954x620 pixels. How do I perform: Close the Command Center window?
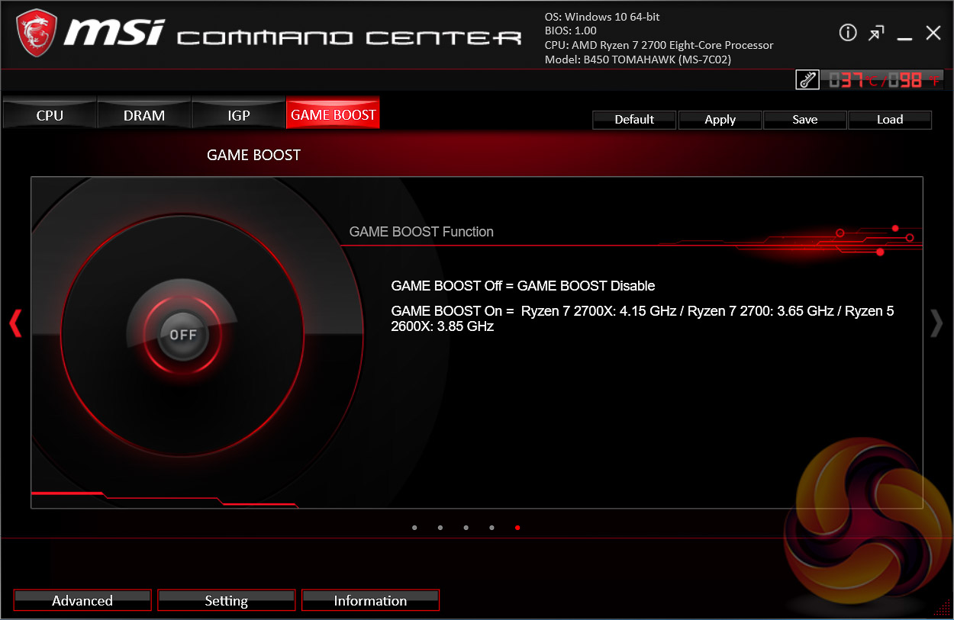tap(933, 33)
